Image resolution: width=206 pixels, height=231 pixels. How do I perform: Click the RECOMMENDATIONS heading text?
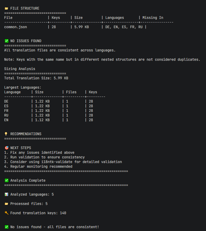(x=26, y=134)
